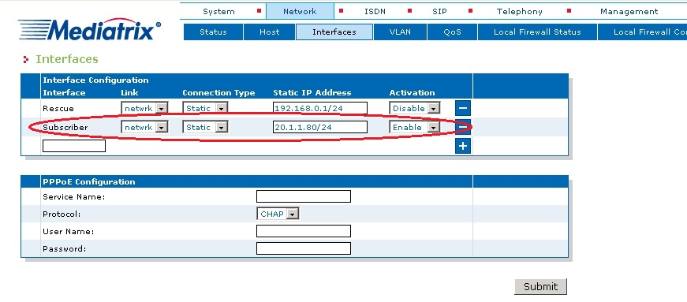Click the Protocol: label
This screenshot has width=687, height=302.
click(x=62, y=214)
